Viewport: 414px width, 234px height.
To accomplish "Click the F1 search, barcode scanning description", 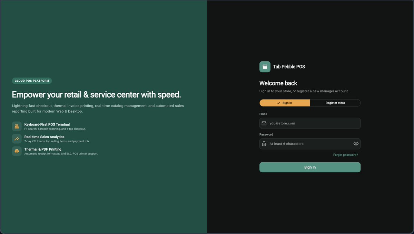I will pos(55,129).
